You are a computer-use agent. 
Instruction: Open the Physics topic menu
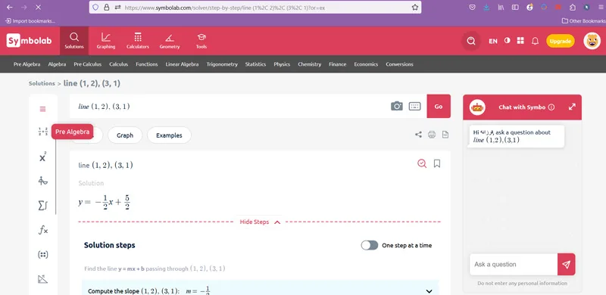click(x=282, y=64)
